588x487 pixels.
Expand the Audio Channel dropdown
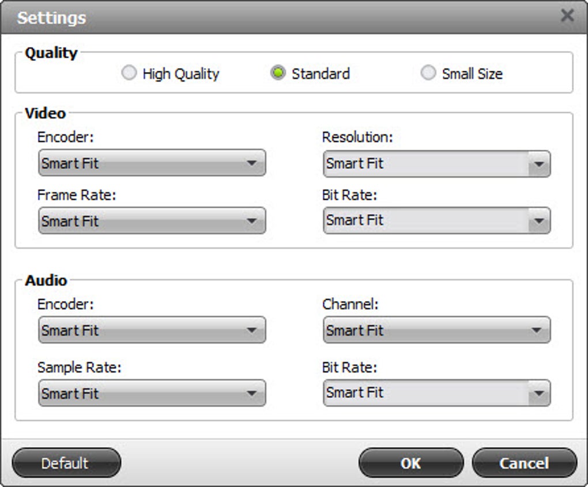pos(436,330)
